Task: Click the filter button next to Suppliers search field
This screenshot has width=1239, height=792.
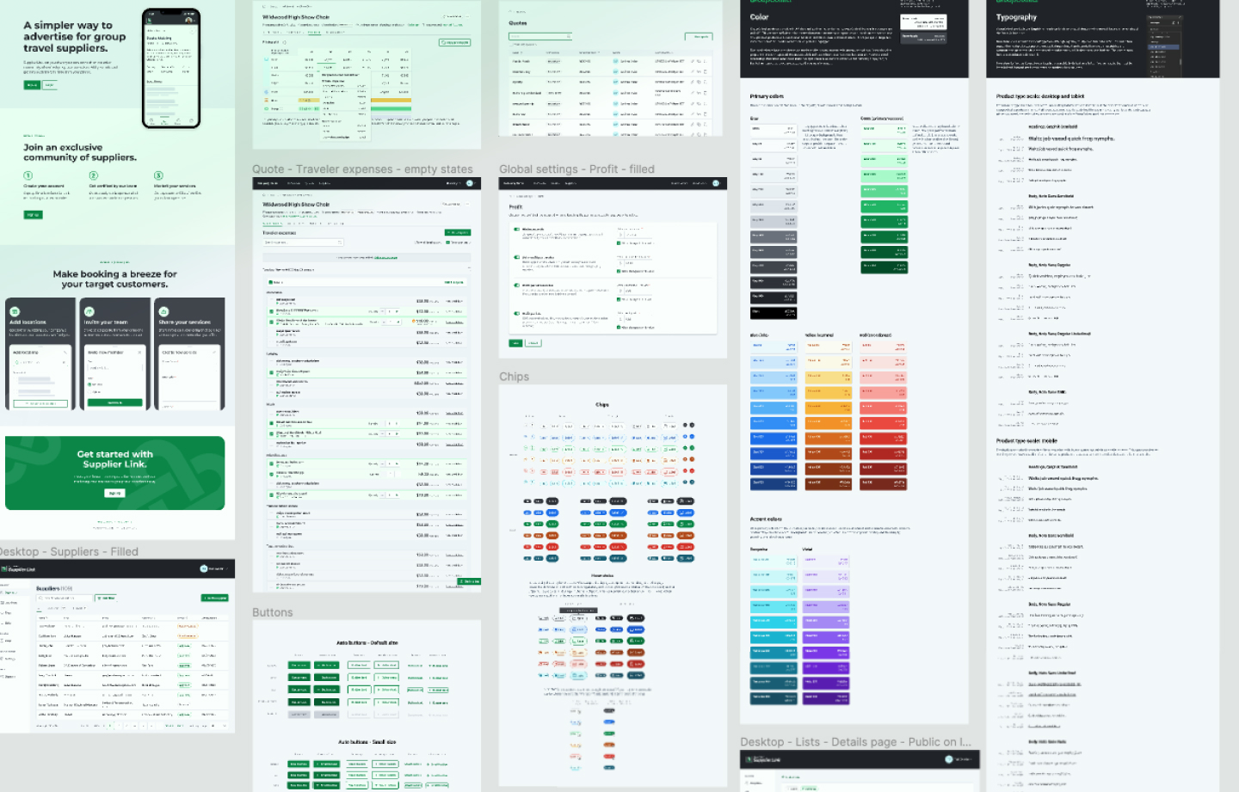Action: (x=106, y=598)
